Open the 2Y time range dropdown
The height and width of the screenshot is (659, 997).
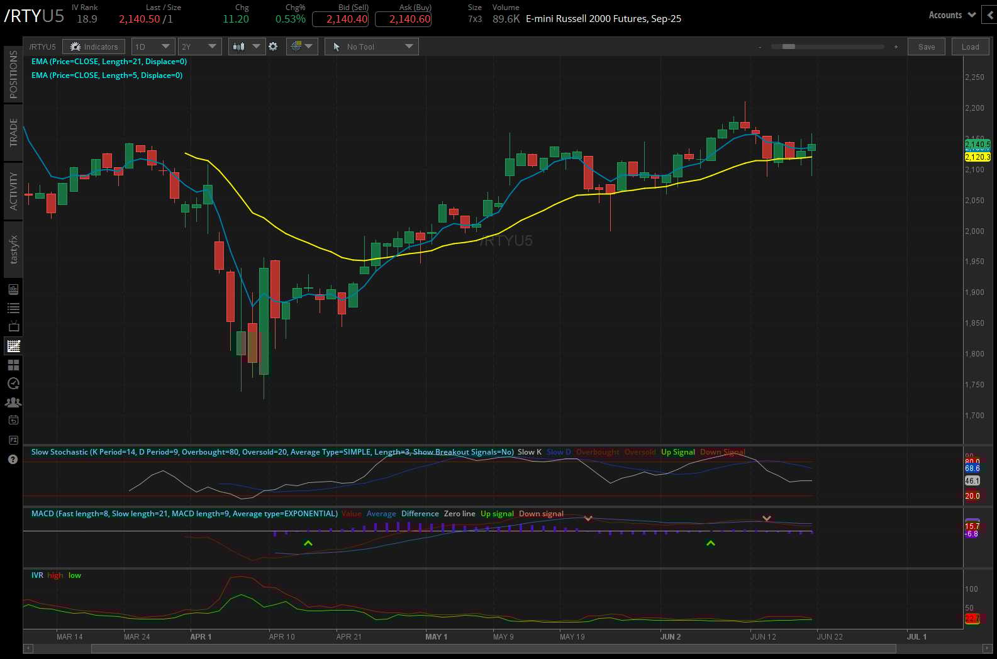coord(199,47)
